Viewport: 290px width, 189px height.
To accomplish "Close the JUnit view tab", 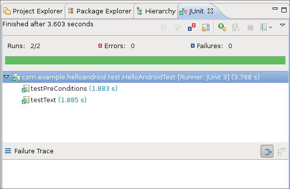I will tap(210, 11).
